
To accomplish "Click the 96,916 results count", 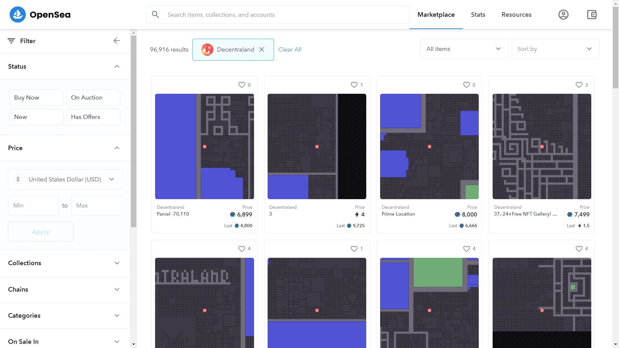I will 169,49.
